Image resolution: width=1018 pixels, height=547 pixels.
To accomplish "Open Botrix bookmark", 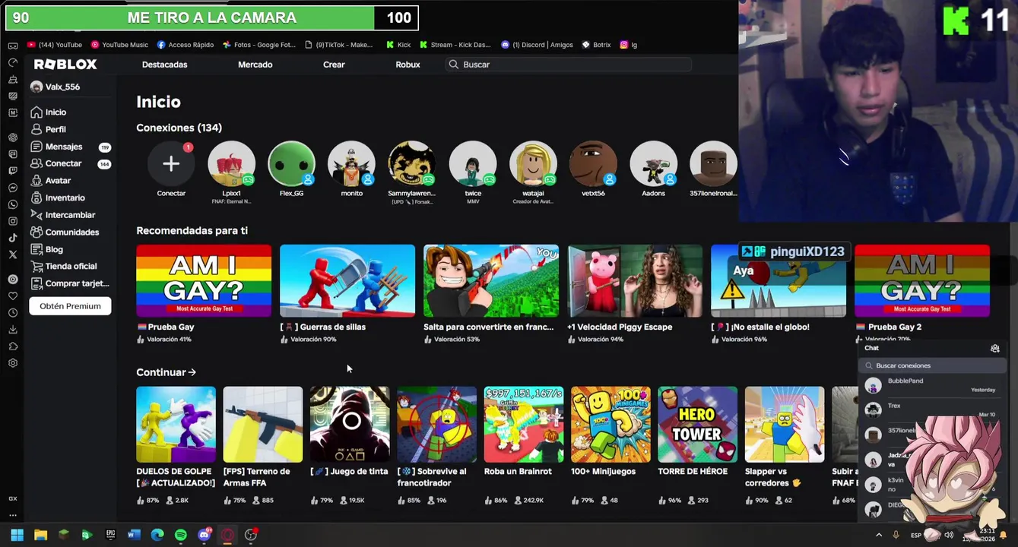I will (596, 45).
